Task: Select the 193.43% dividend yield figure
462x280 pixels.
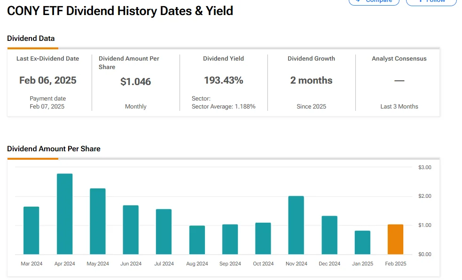Action: 224,80
